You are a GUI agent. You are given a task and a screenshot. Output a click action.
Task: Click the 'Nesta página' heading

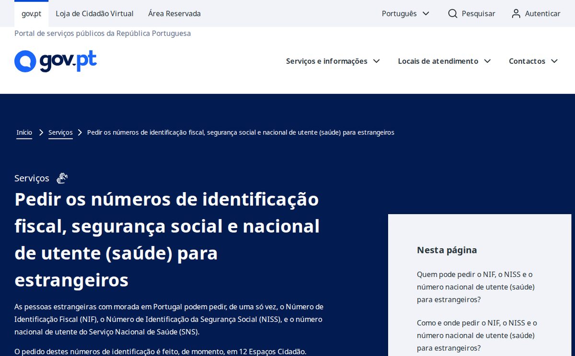447,250
